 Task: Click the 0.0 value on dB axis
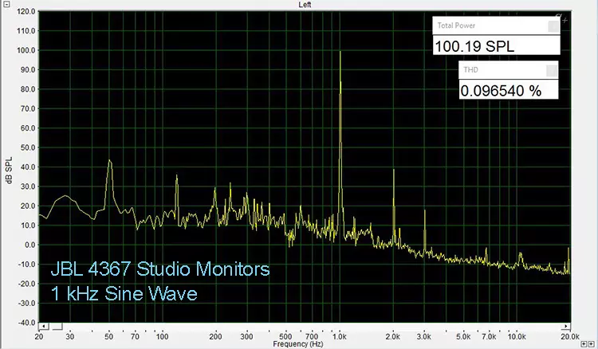coord(30,245)
